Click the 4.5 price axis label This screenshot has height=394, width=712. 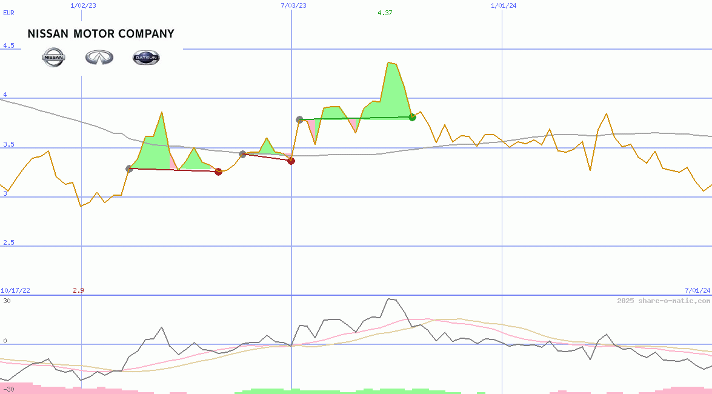point(8,45)
